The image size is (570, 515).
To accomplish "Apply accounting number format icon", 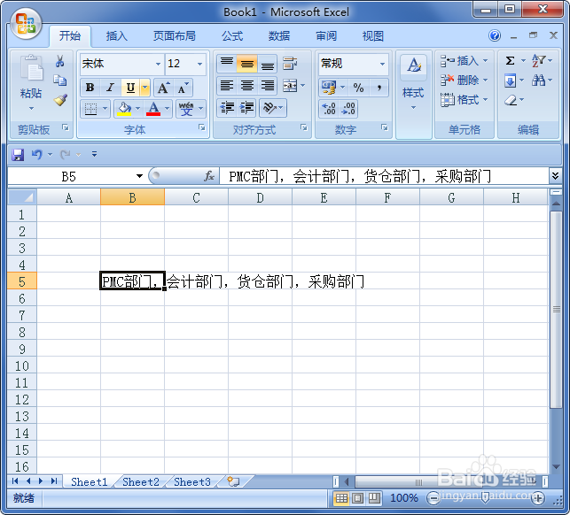I will tap(329, 88).
